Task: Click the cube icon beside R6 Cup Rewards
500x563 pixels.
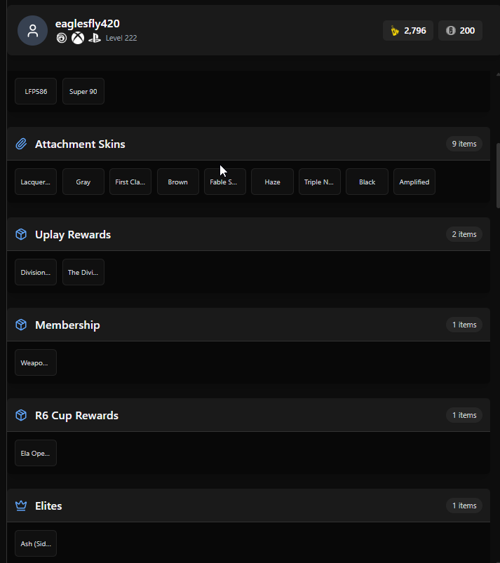Action: coord(21,416)
